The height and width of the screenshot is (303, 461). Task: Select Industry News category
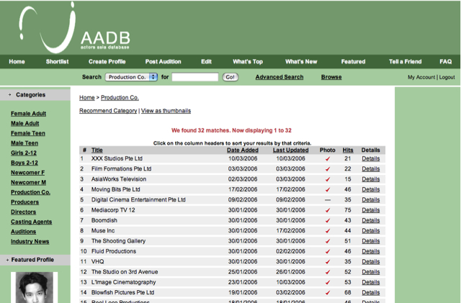(30, 242)
